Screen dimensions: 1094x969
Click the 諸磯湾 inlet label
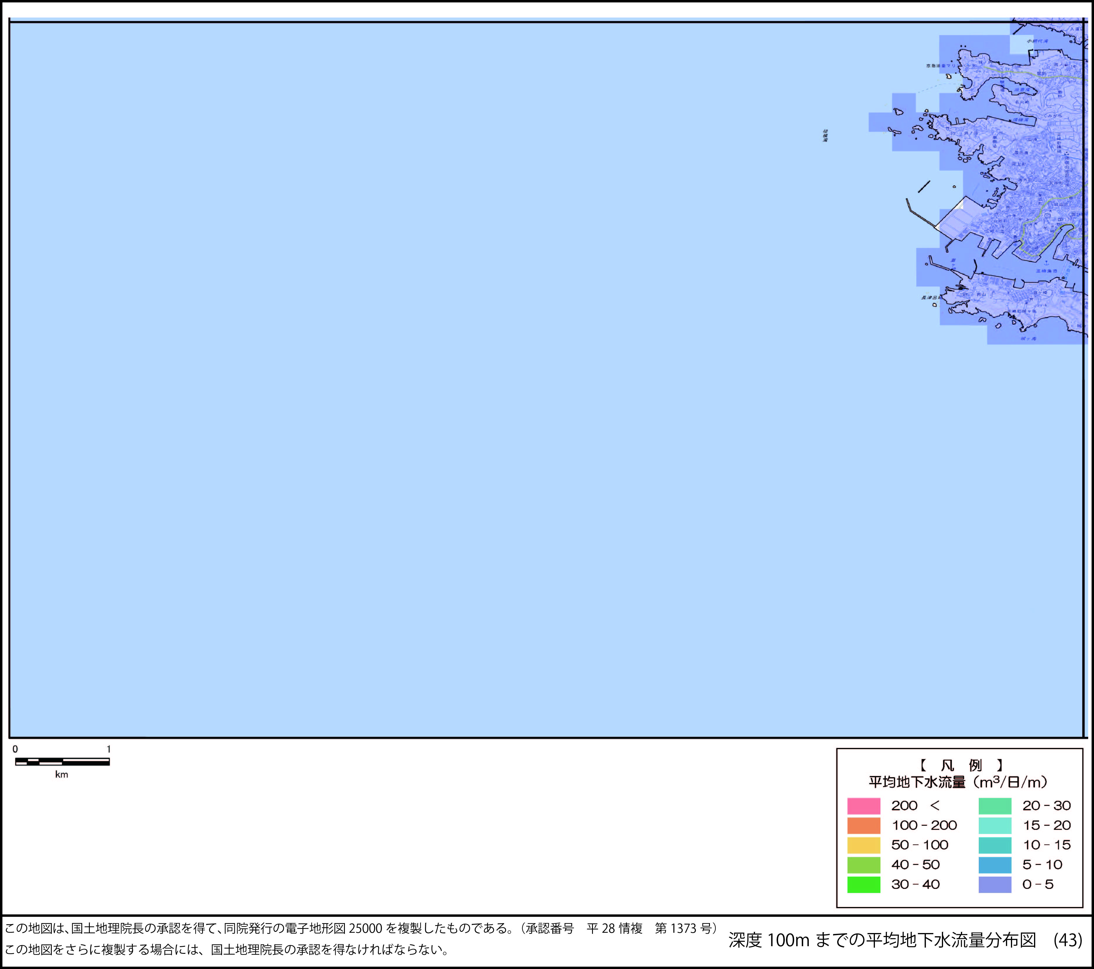tap(1021, 120)
